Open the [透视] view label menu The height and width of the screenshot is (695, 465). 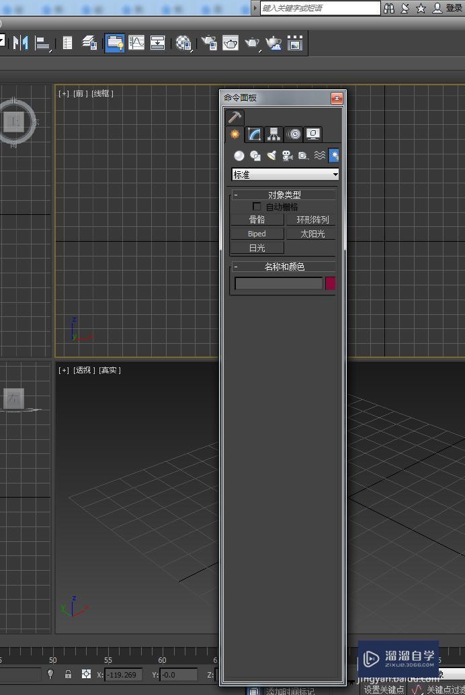point(84,370)
